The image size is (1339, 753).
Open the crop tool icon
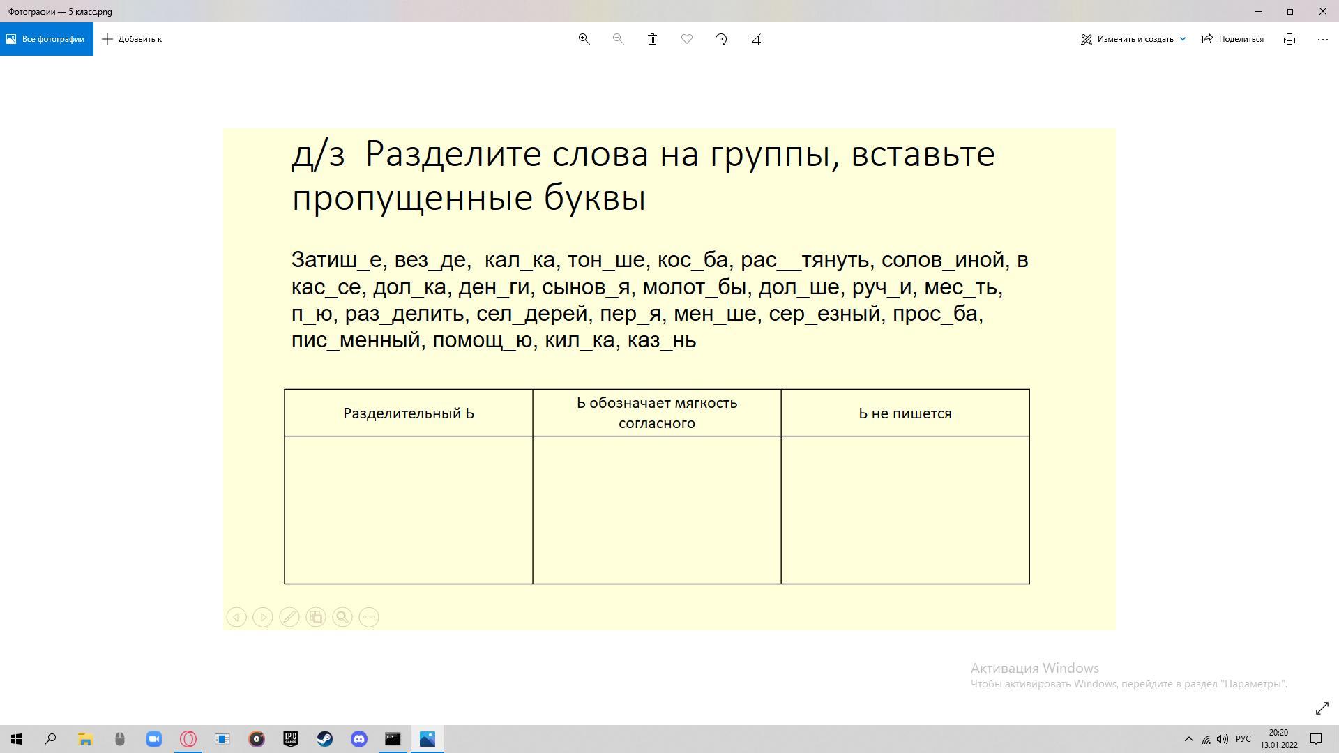click(x=755, y=39)
